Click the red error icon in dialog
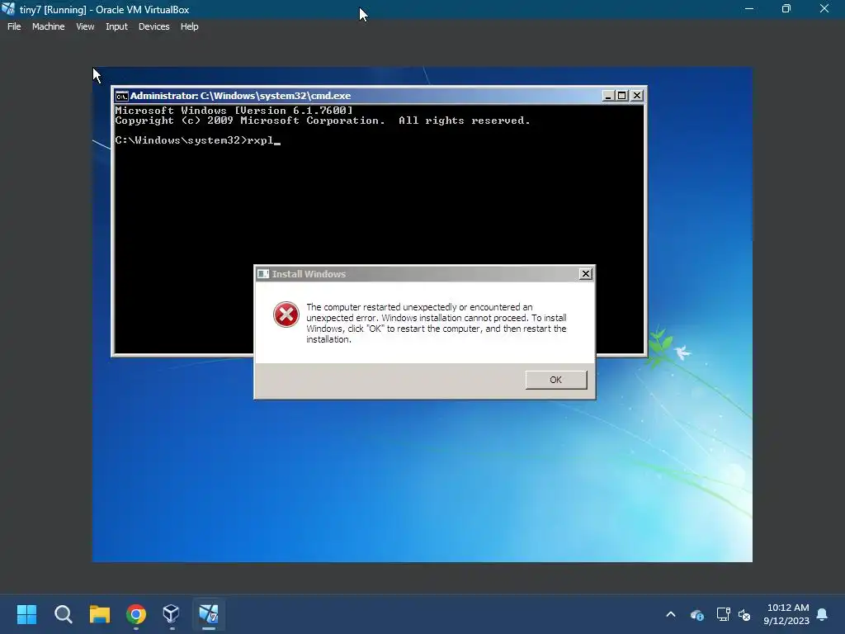Image resolution: width=845 pixels, height=634 pixels. [x=286, y=315]
